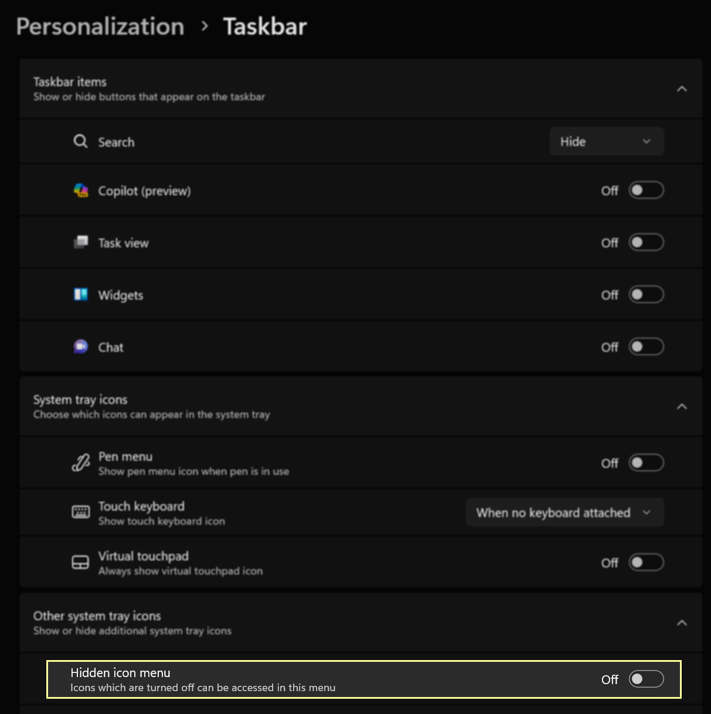Click the Taskbar breadcrumb title
This screenshot has height=714, width=711.
(265, 26)
